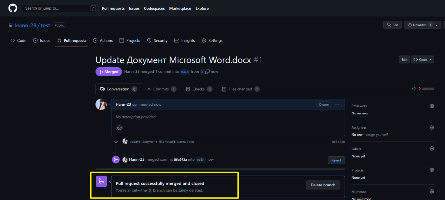The height and width of the screenshot is (200, 445).
Task: Open the Commits tab
Action: 161,89
